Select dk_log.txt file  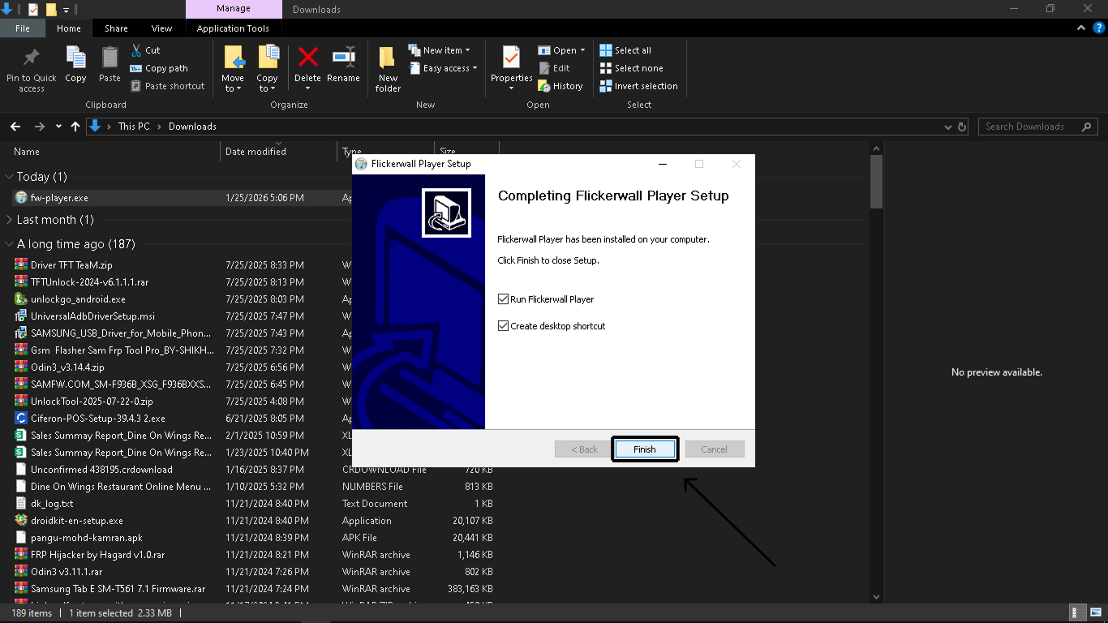pyautogui.click(x=52, y=504)
